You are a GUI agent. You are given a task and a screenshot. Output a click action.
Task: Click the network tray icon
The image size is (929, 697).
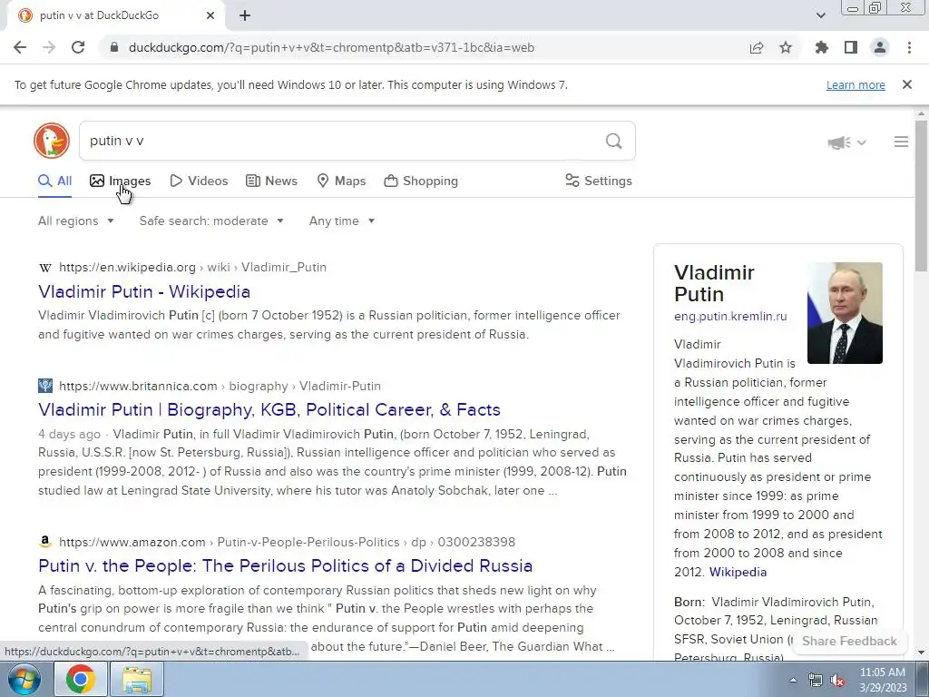(816, 681)
